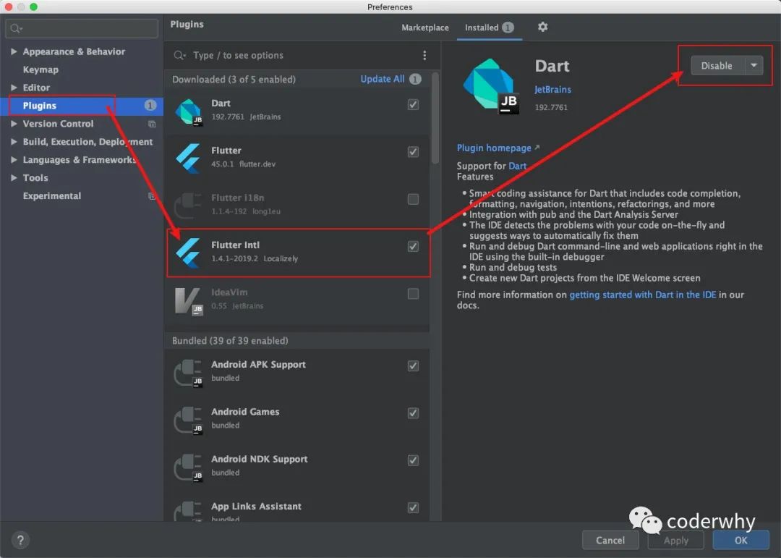Toggle the Android Games checkbox
Image resolution: width=781 pixels, height=558 pixels.
click(413, 413)
